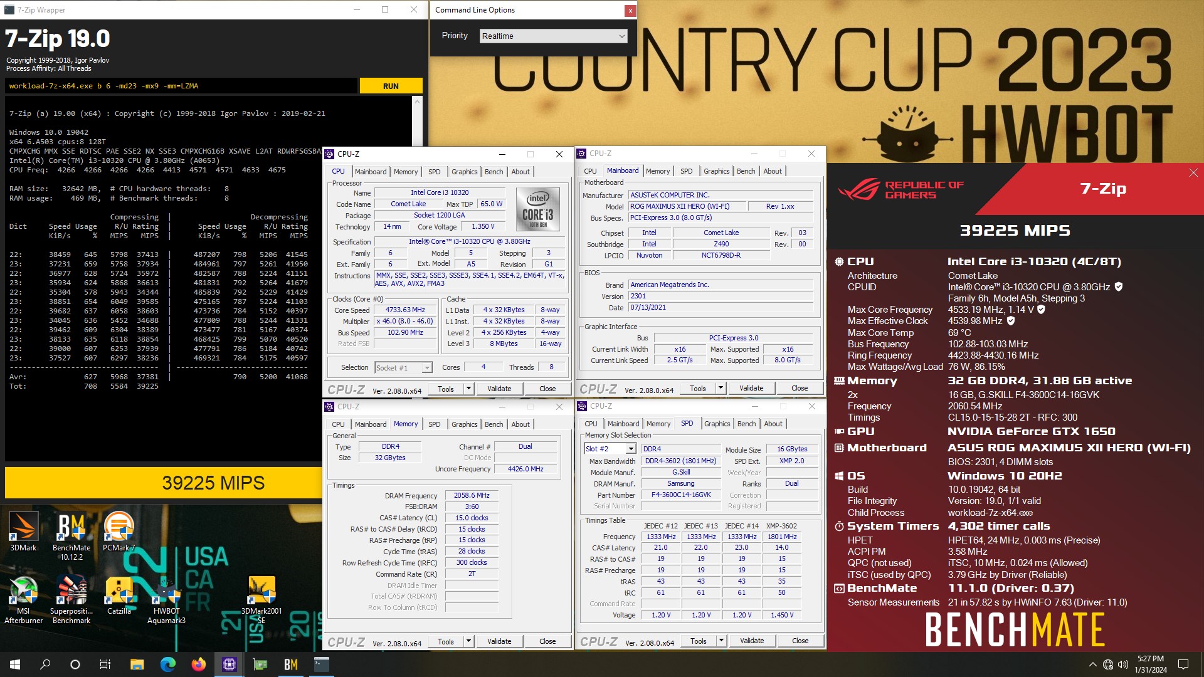Open the Slot #2 memory slot dropdown
Viewport: 1204px width, 677px height.
(610, 449)
